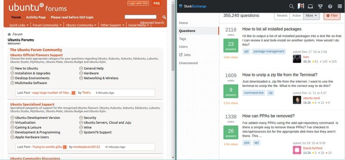This screenshot has width=345, height=160.
Task: Click David Ashford's user avatar
Action: click(297, 150)
